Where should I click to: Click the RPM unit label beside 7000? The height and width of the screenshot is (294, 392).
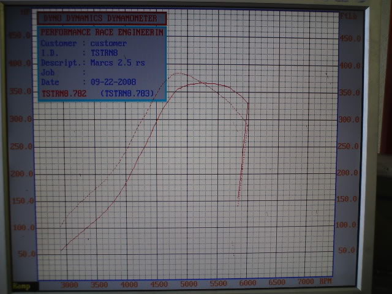click(326, 282)
